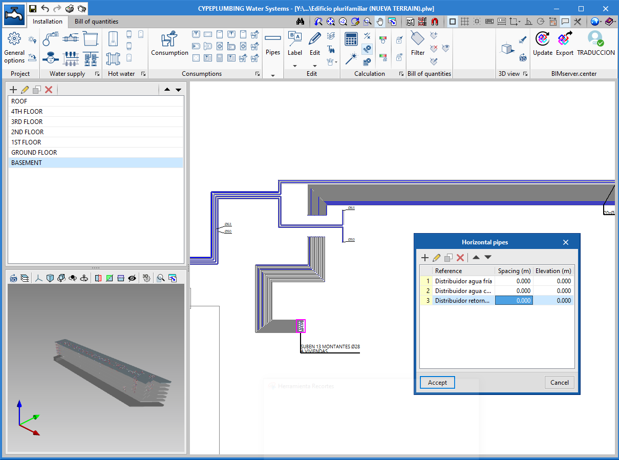
Task: Click the zoom magnifier icon in 3D preview toolbar
Action: pyautogui.click(x=161, y=278)
